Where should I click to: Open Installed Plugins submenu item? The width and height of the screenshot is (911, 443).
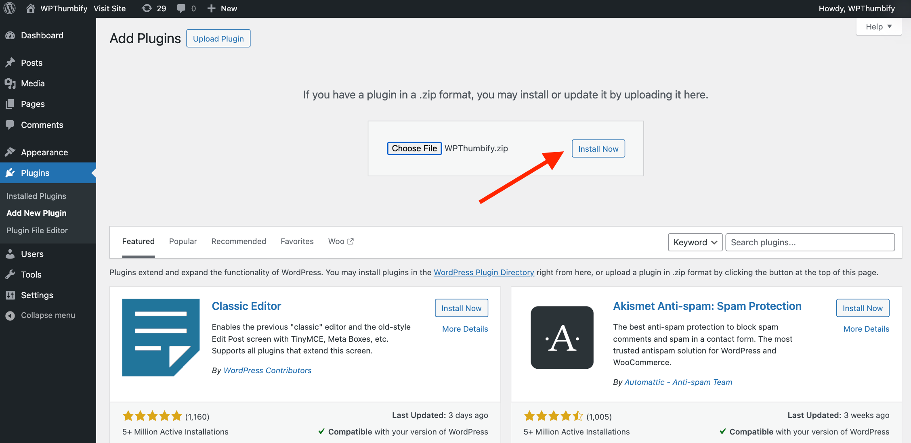tap(36, 196)
